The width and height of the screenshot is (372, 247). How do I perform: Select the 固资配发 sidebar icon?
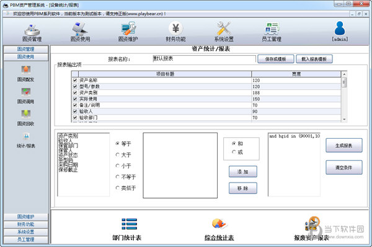point(26,70)
